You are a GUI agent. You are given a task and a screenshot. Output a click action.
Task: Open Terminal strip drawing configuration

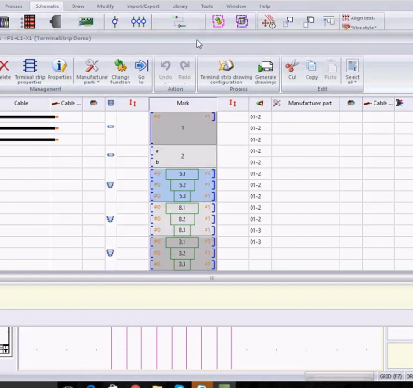click(226, 72)
